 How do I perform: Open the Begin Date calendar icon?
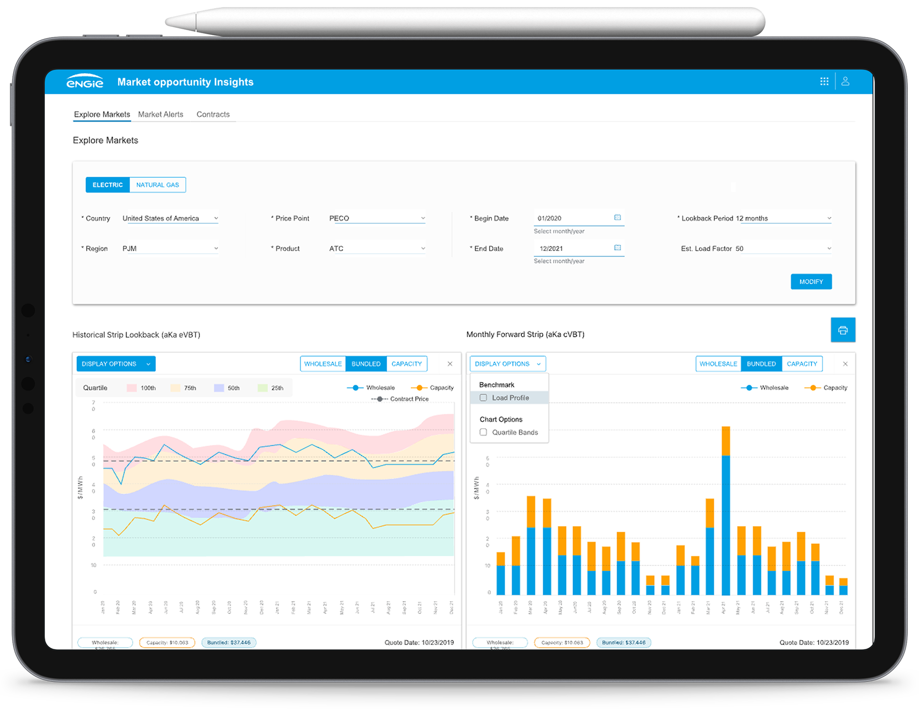coord(617,218)
